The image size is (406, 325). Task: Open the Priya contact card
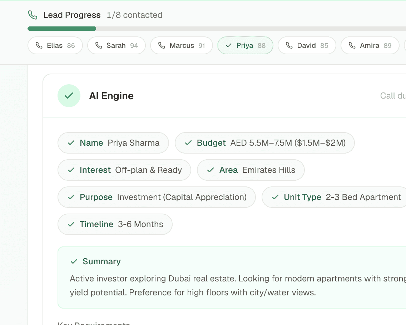point(245,45)
